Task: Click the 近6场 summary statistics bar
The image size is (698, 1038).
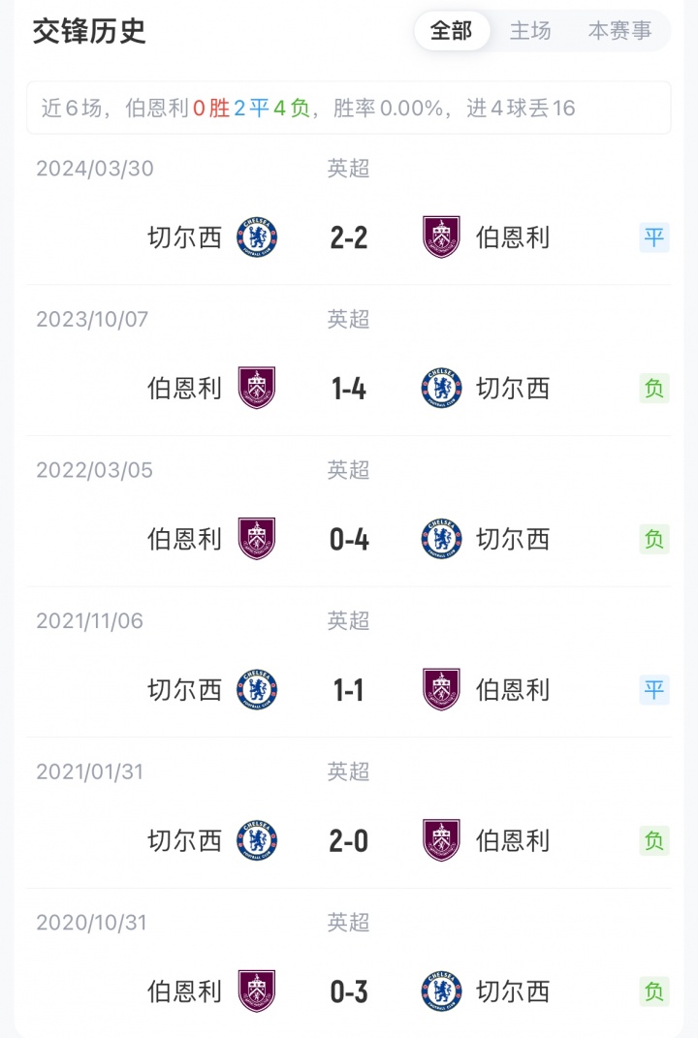Action: [x=348, y=108]
